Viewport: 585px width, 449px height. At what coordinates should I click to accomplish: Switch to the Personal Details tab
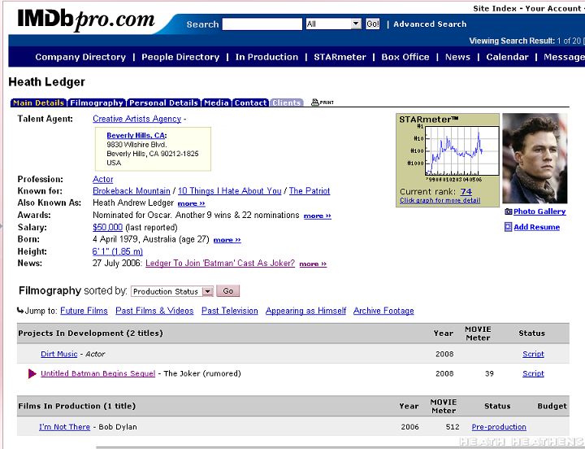[163, 102]
